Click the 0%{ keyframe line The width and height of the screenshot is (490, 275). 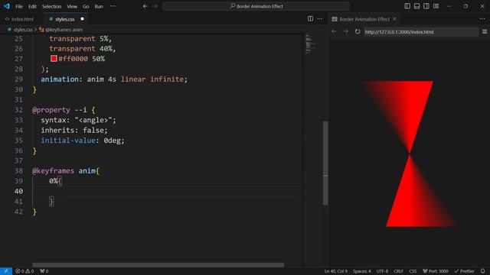(x=56, y=181)
